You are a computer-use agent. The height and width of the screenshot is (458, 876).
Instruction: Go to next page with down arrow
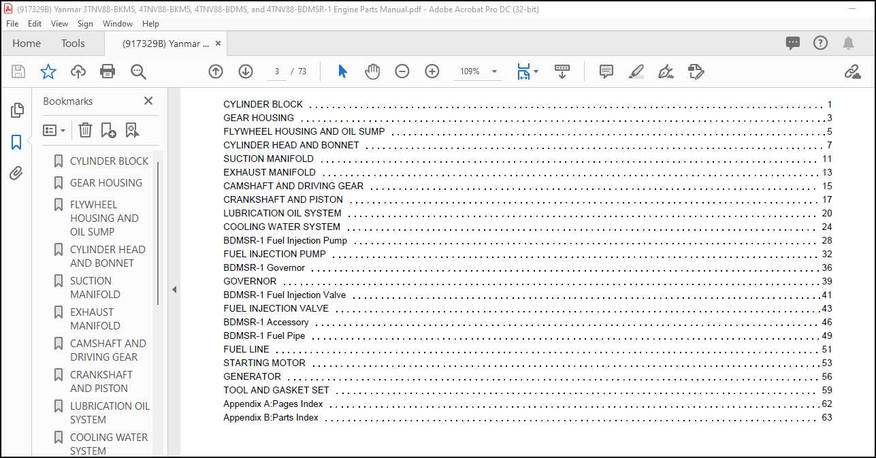[246, 71]
